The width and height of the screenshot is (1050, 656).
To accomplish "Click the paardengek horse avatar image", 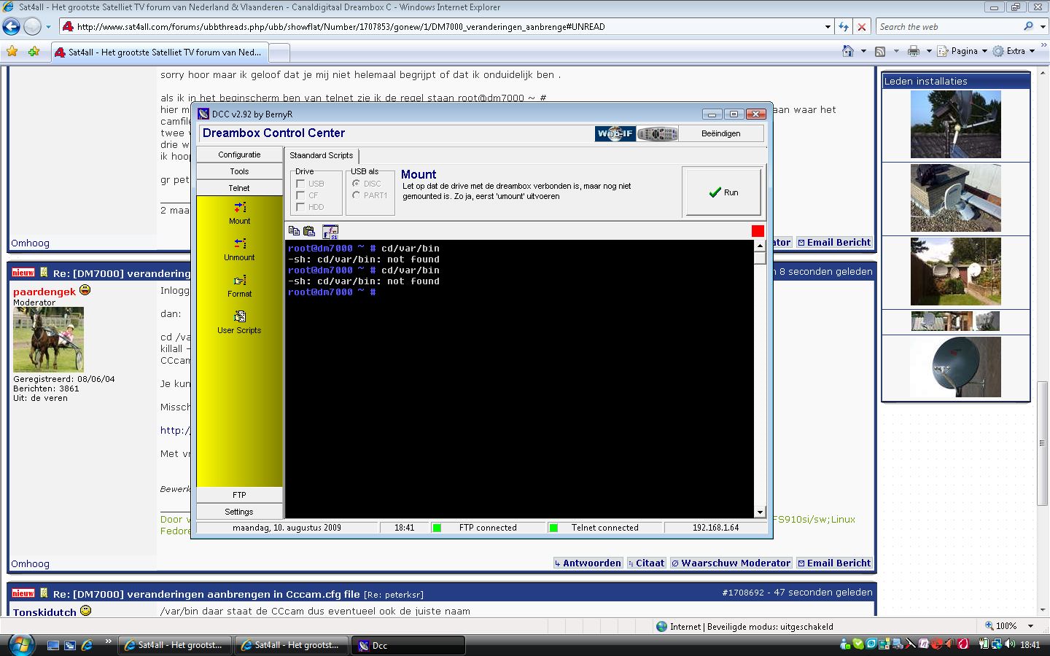I will (x=48, y=340).
